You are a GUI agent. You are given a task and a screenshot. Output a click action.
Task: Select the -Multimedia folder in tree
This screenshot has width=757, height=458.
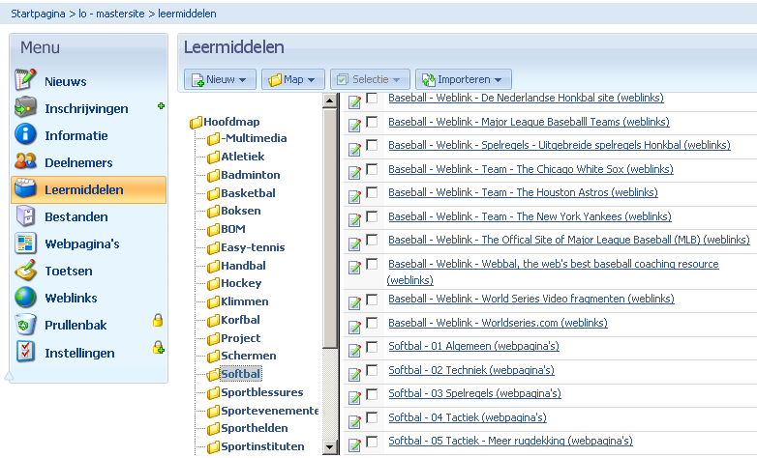click(254, 138)
